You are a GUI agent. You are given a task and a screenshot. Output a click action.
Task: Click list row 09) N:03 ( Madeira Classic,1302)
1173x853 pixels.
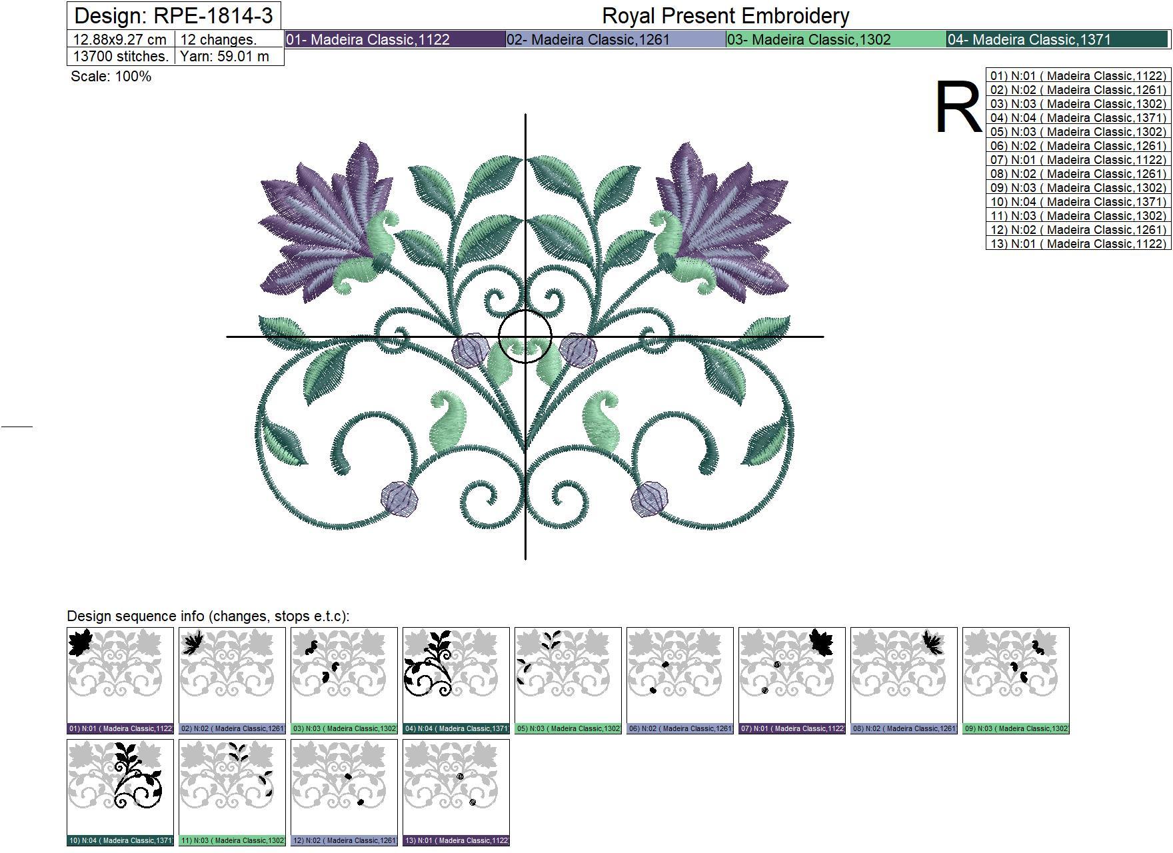point(1078,187)
